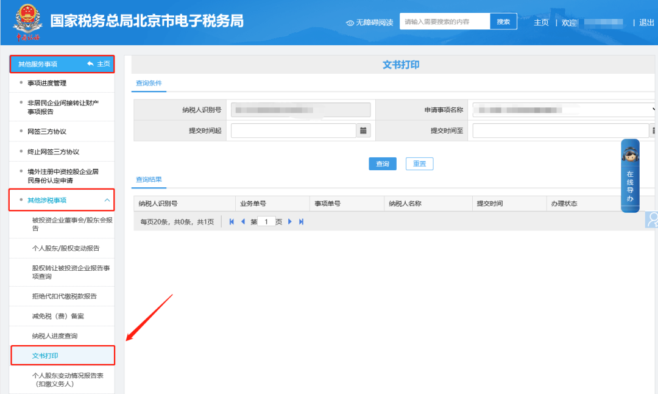Image resolution: width=658 pixels, height=394 pixels.
Task: Open 拒绝代扣代缴税款报告
Action: pos(64,296)
